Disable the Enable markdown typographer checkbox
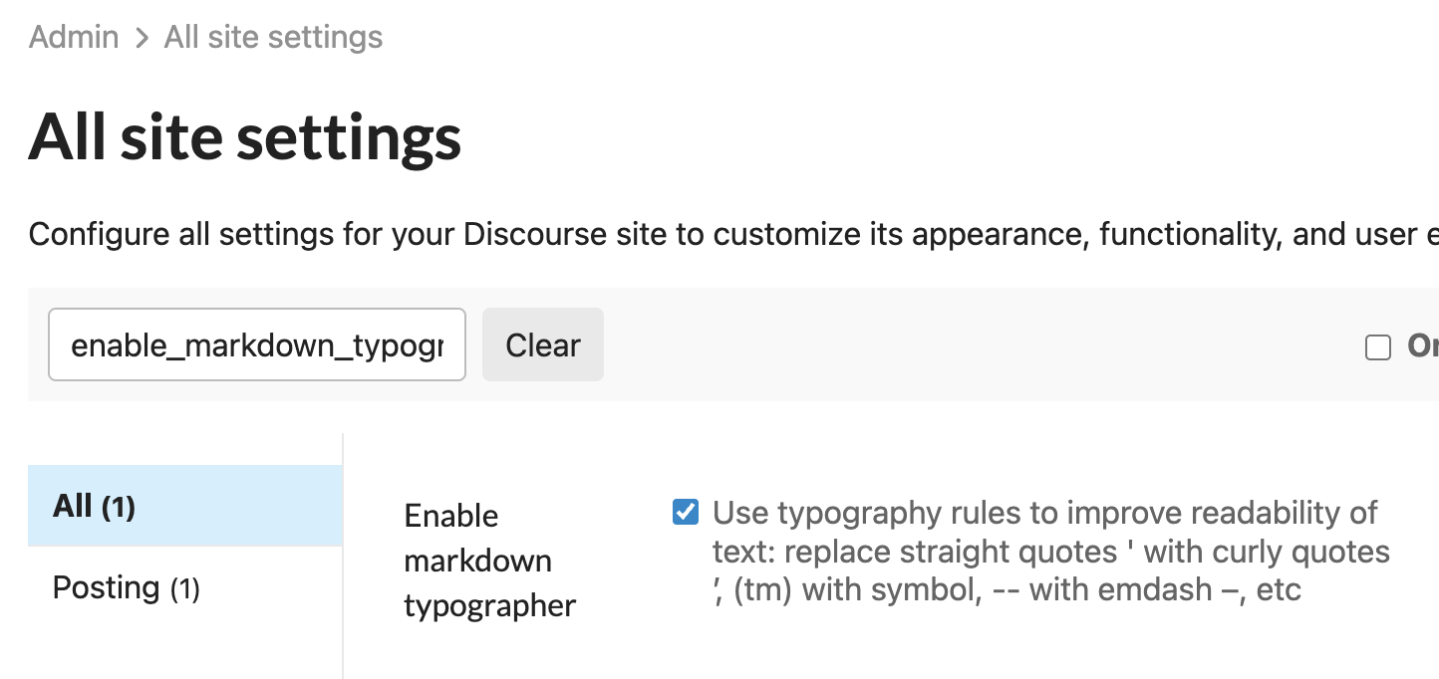This screenshot has width=1439, height=679. 686,513
